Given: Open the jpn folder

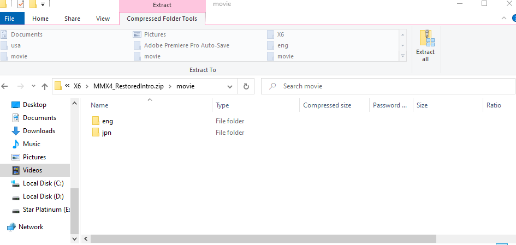Looking at the screenshot, I should coord(106,133).
